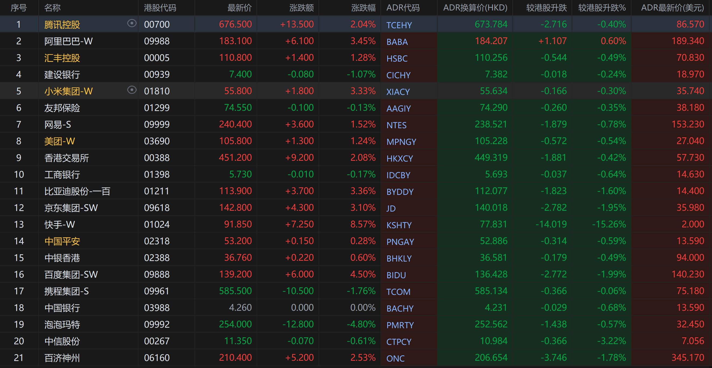Click the 较港股升跌% column header
The width and height of the screenshot is (712, 368).
[x=602, y=8]
